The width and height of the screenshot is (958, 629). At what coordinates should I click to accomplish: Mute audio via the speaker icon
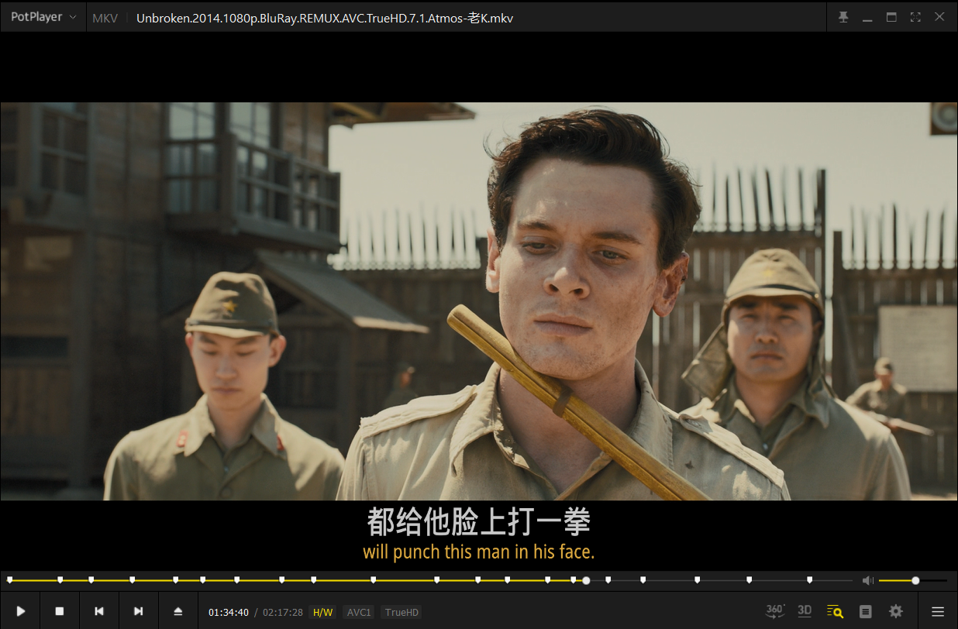[868, 580]
